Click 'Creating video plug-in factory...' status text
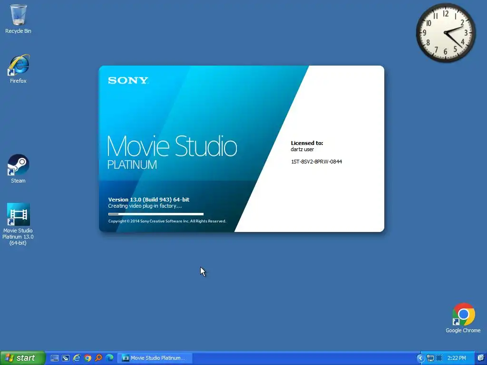The image size is (487, 365). [x=145, y=206]
